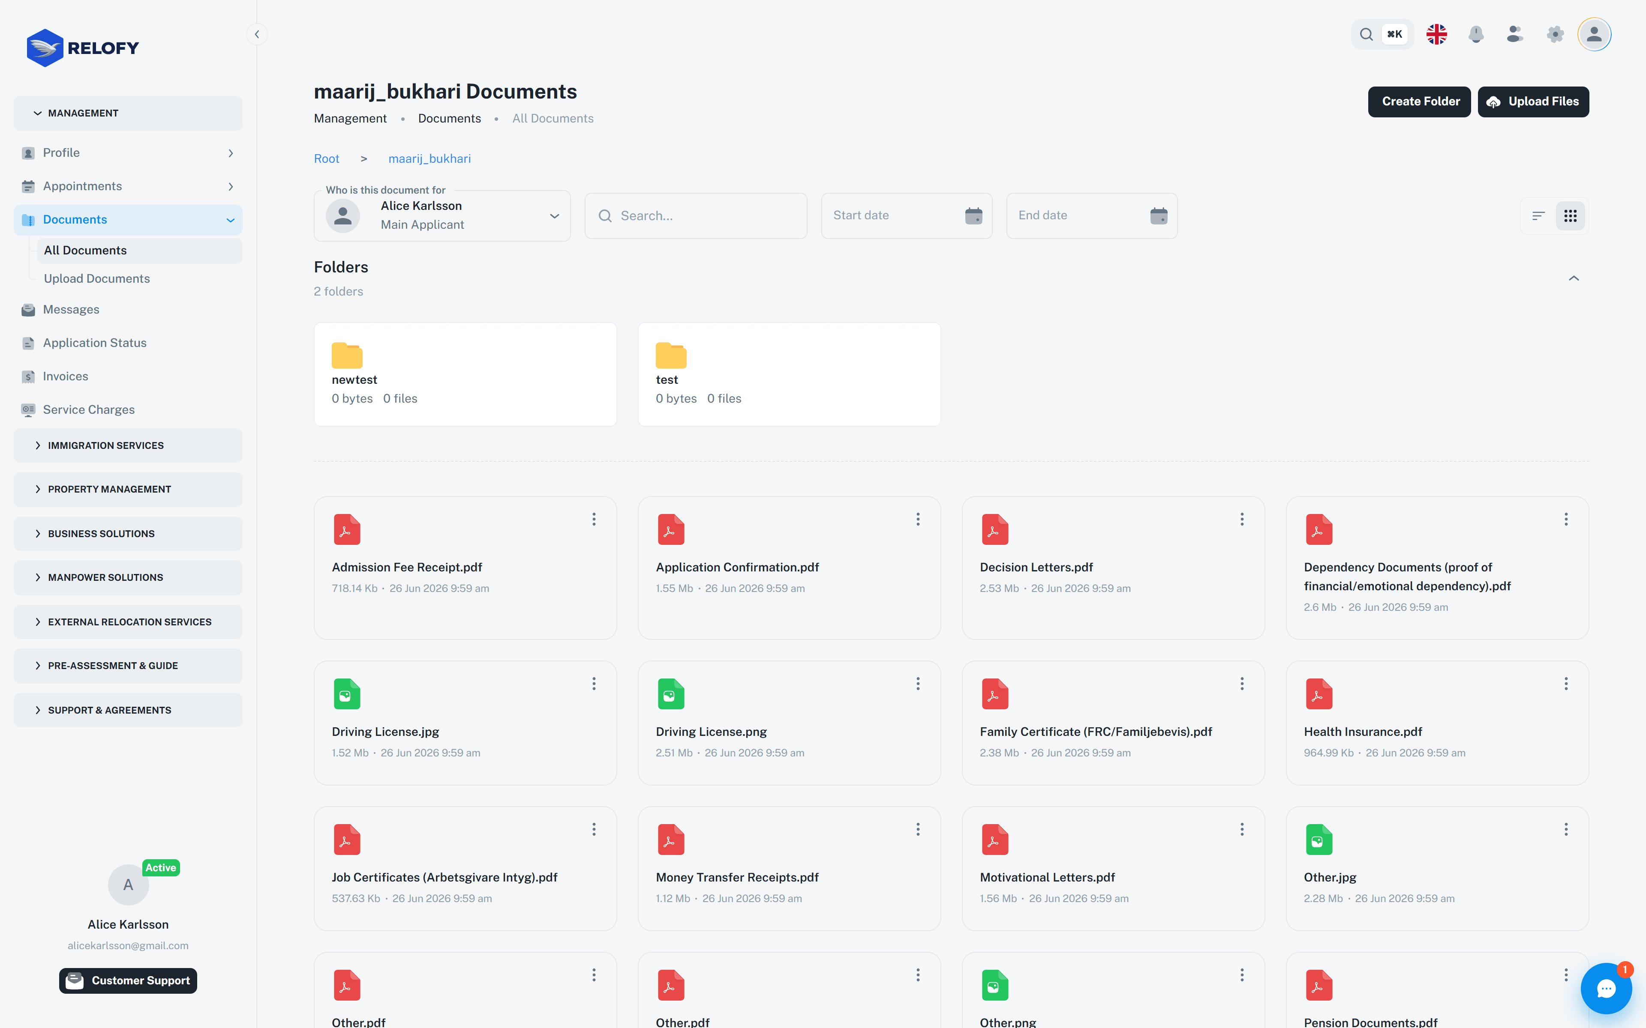Open the newtest folder

tap(465, 375)
